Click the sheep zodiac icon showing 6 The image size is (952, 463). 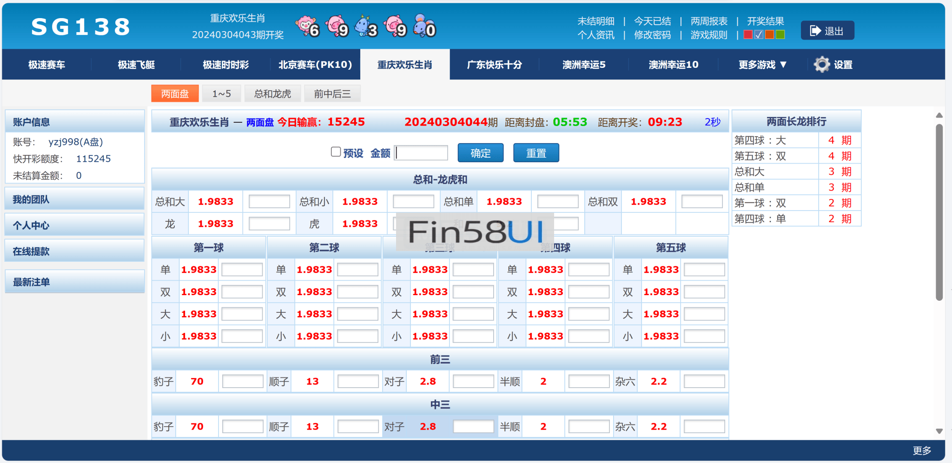click(x=307, y=26)
